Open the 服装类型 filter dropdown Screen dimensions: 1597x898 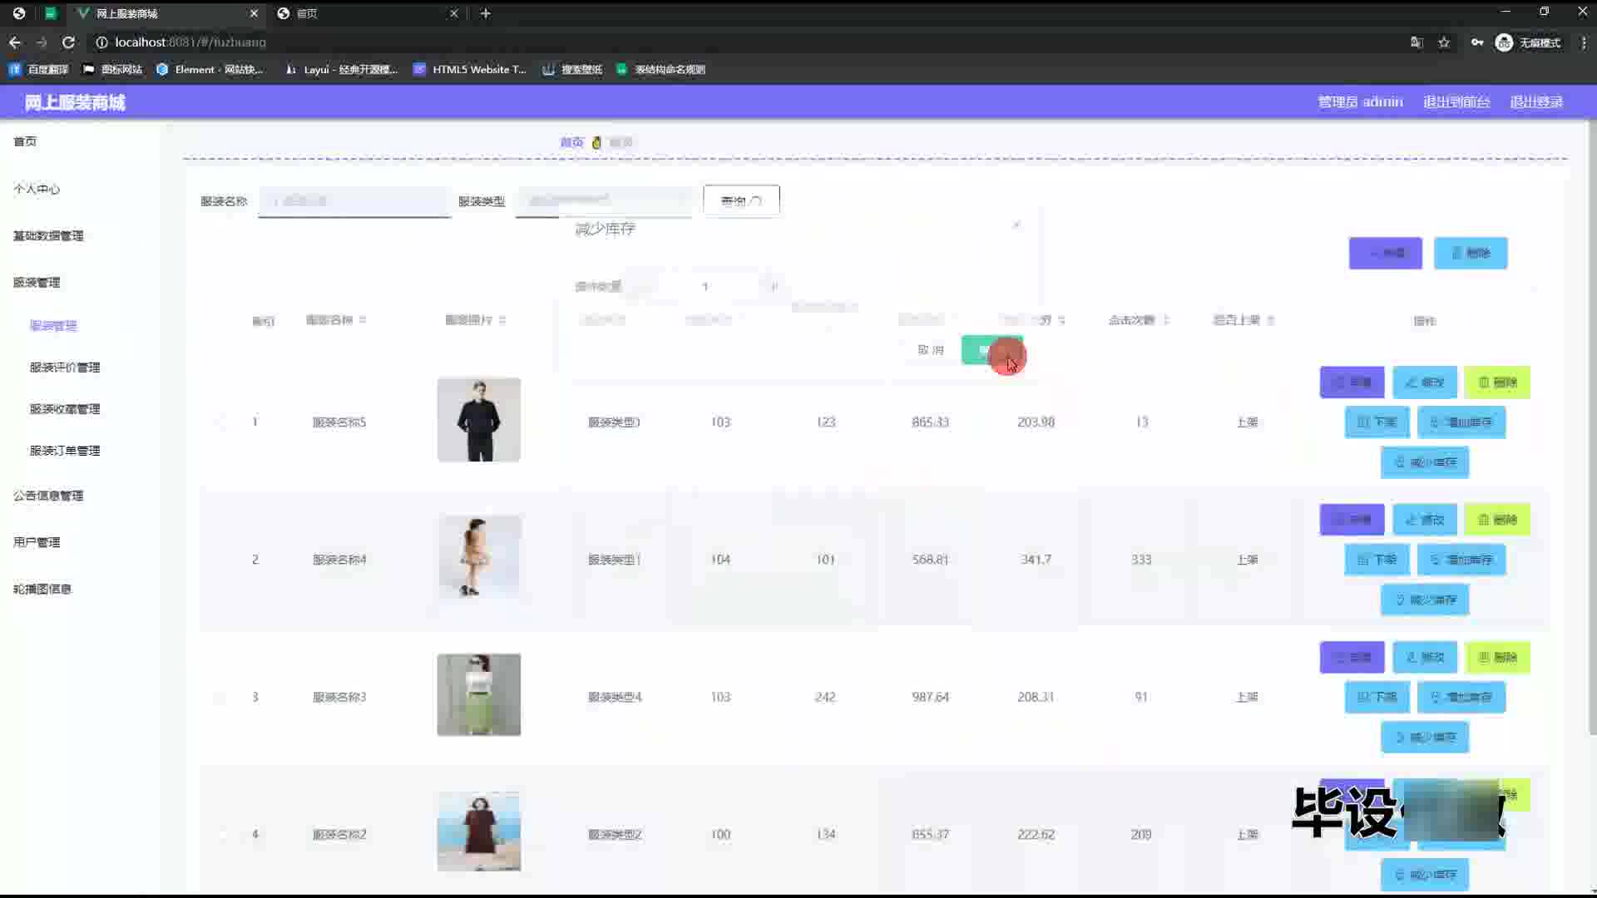point(604,200)
